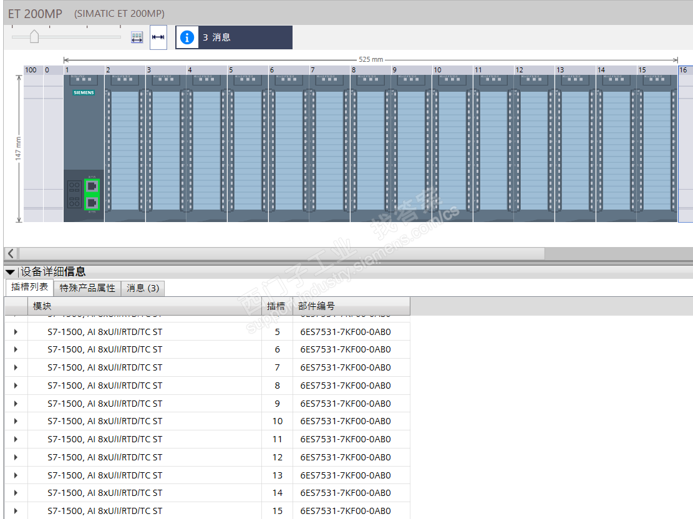
Task: Expand the slot 6 module row
Action: click(16, 350)
